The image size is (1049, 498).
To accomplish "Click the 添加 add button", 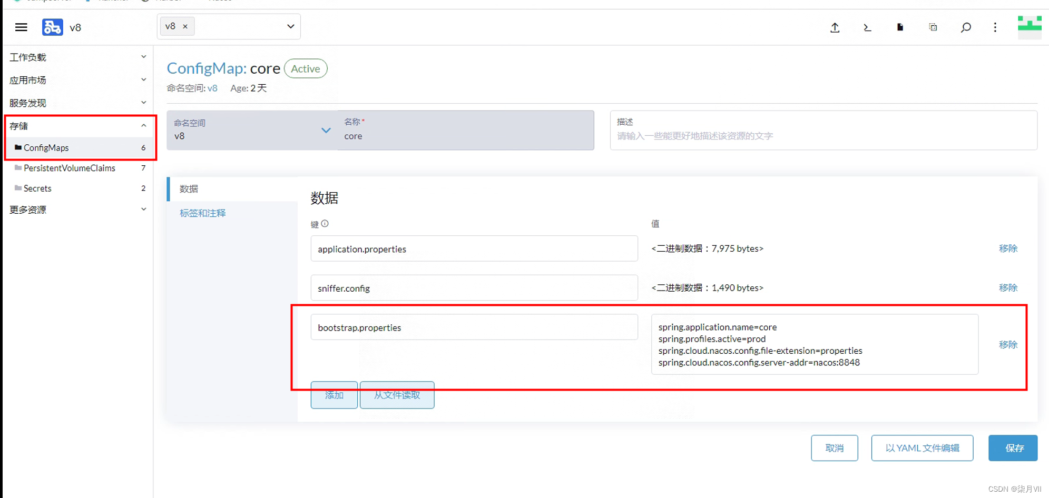I will (334, 395).
